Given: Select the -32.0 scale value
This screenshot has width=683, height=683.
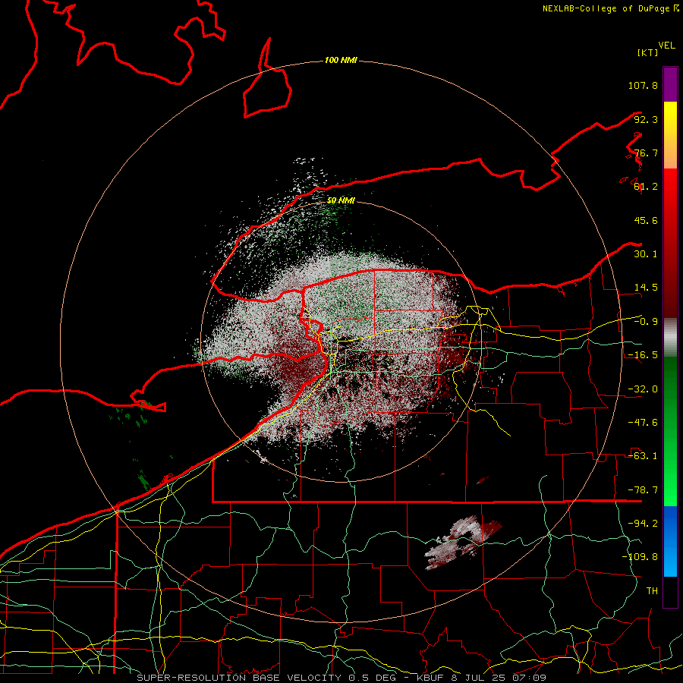Looking at the screenshot, I should (x=643, y=389).
